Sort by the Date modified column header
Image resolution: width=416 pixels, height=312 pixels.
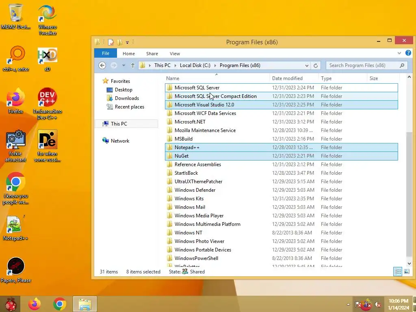[x=294, y=78]
